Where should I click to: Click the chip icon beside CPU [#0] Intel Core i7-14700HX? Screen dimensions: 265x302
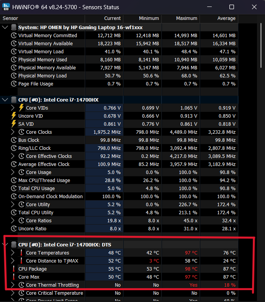tap(14, 100)
